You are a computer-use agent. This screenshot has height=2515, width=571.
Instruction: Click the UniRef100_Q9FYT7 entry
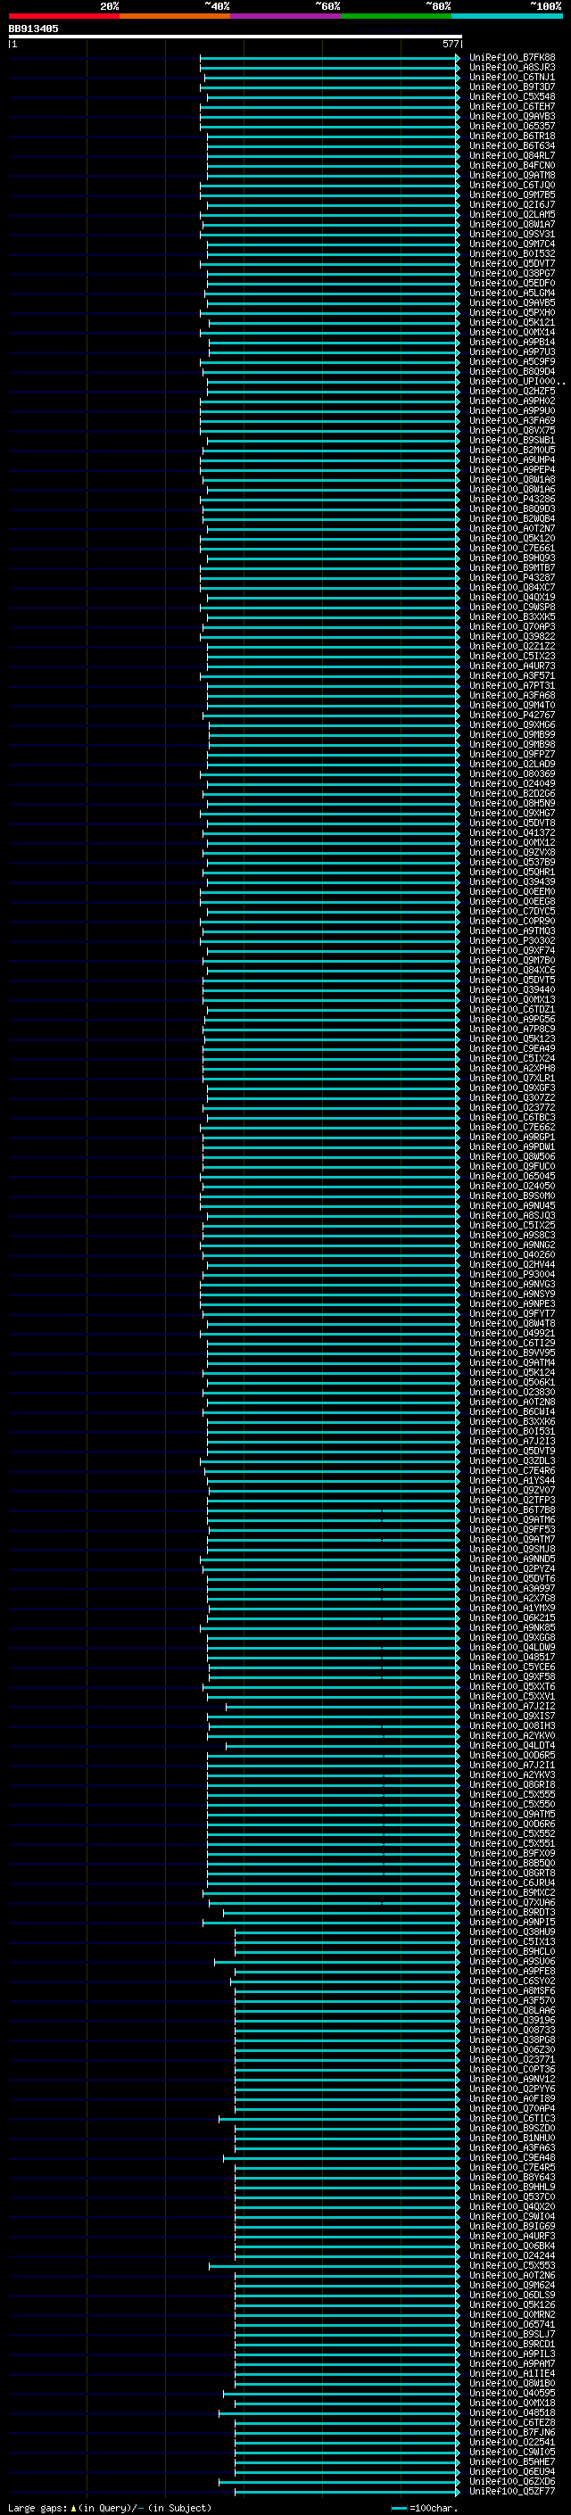point(511,1313)
